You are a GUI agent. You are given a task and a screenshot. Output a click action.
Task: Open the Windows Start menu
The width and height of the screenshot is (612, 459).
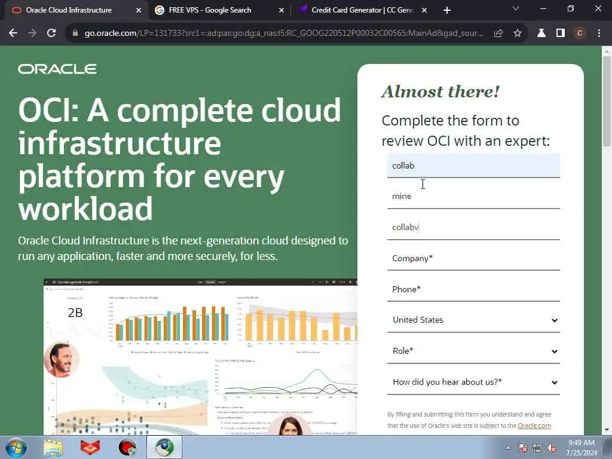coord(16,447)
